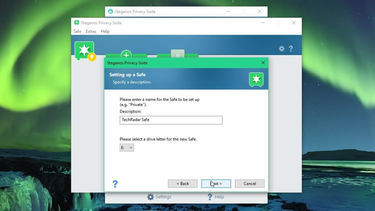
Task: Open Settings with gear in bottom window
Action: point(159,197)
